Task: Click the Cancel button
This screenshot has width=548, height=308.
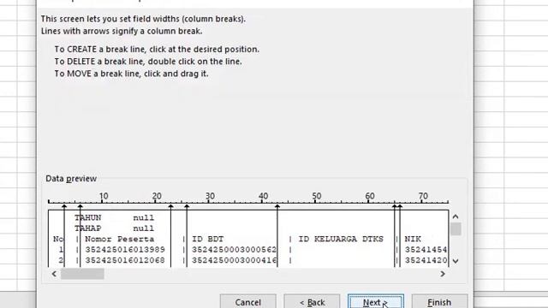Action: click(x=247, y=302)
